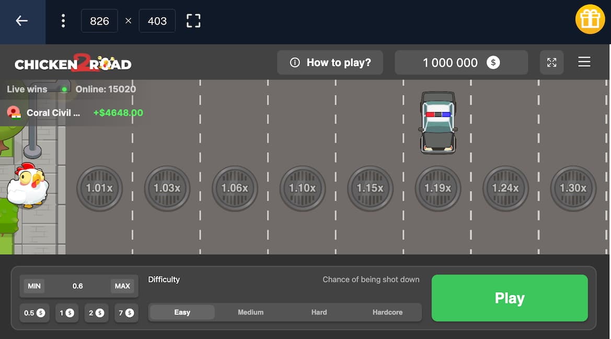
Task: Toggle the responsive fullscreen frame icon
Action: pos(193,21)
